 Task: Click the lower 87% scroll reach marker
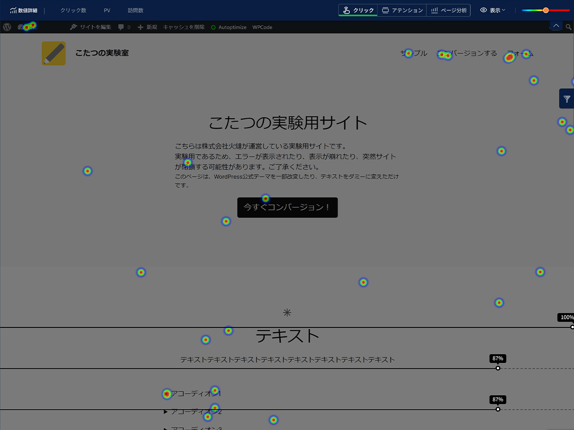pos(498,400)
